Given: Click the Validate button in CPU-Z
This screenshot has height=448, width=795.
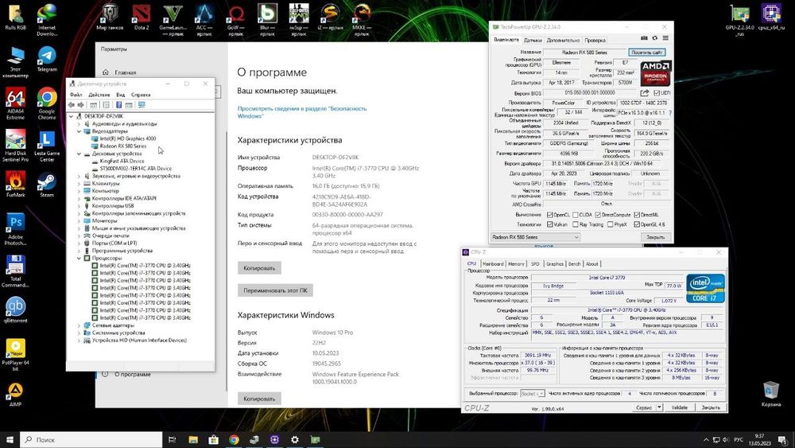Looking at the screenshot, I should (x=680, y=407).
